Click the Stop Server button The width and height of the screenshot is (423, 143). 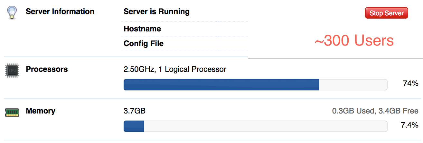pos(386,13)
